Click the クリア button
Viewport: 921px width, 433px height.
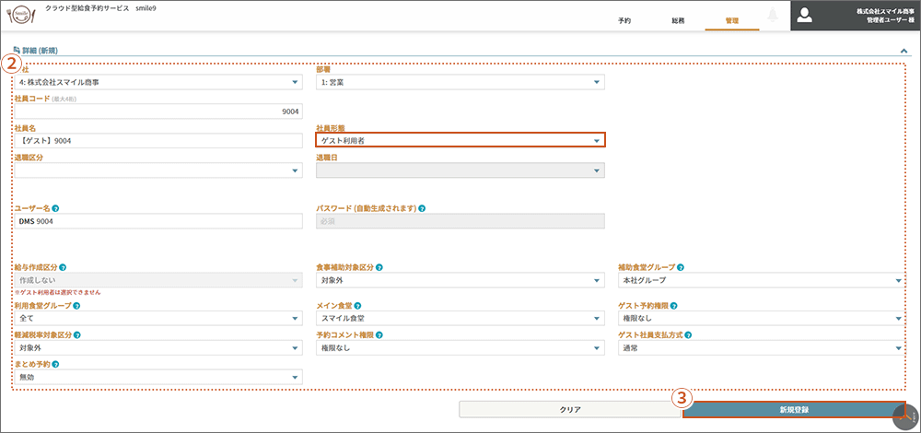tap(570, 409)
